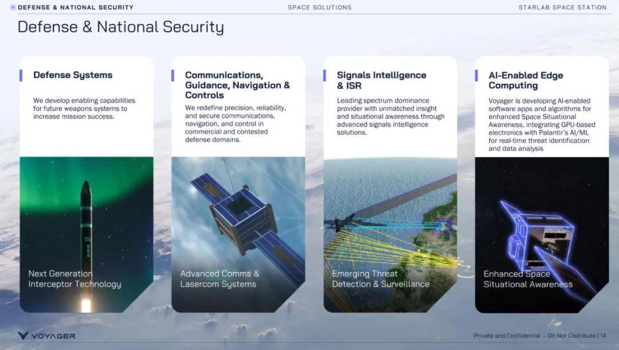This screenshot has width=619, height=350.
Task: Click the slide page number 14
Action: tap(603, 336)
